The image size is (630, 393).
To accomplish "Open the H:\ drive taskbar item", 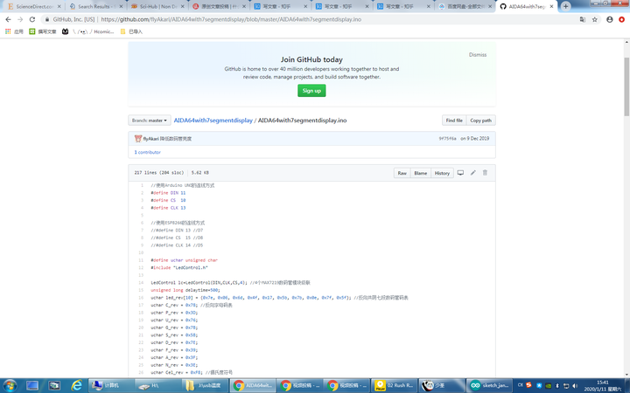I will (x=158, y=385).
